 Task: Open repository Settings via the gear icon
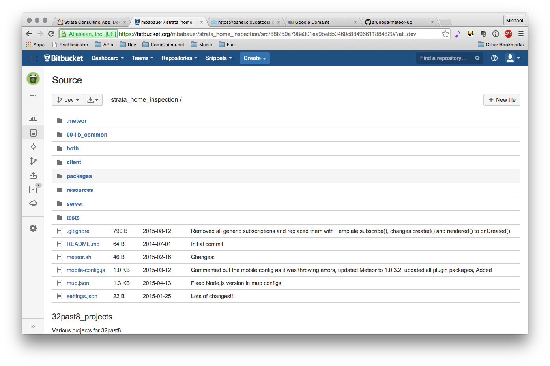click(x=33, y=228)
